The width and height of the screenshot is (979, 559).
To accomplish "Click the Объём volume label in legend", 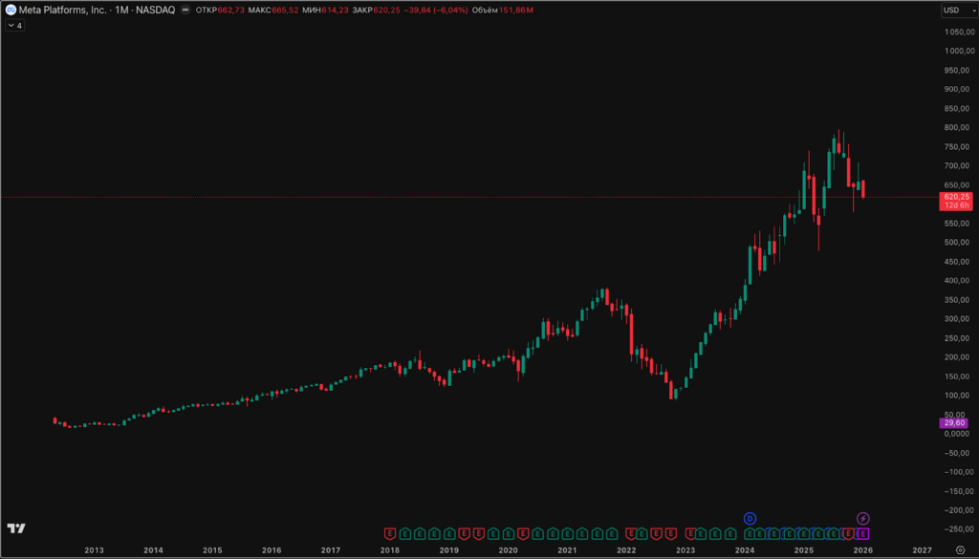I will click(487, 11).
